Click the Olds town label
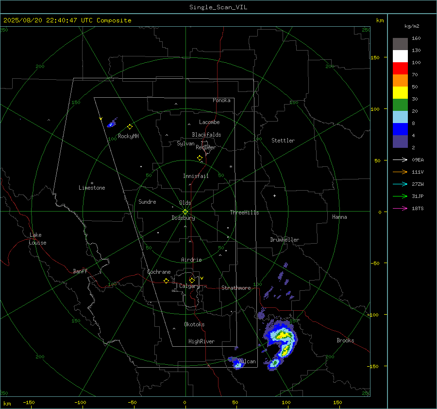 pos(185,203)
